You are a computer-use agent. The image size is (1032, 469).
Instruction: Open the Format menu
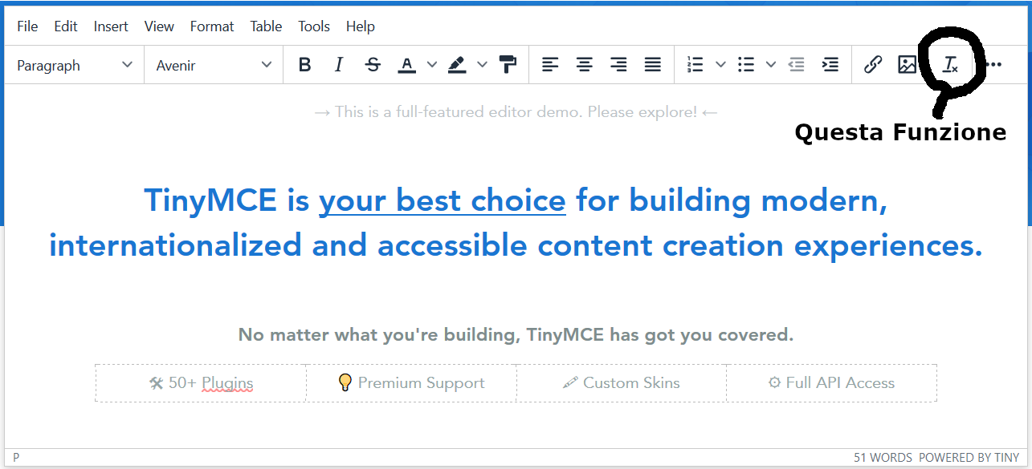pyautogui.click(x=212, y=26)
